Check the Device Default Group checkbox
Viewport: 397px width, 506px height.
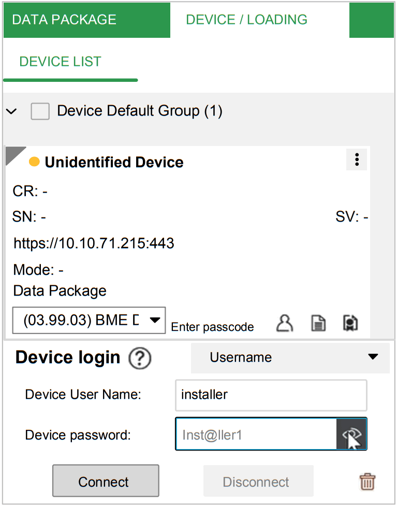point(40,111)
